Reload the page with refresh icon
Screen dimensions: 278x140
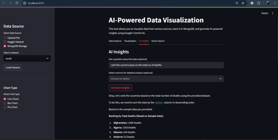tap(17, 3)
